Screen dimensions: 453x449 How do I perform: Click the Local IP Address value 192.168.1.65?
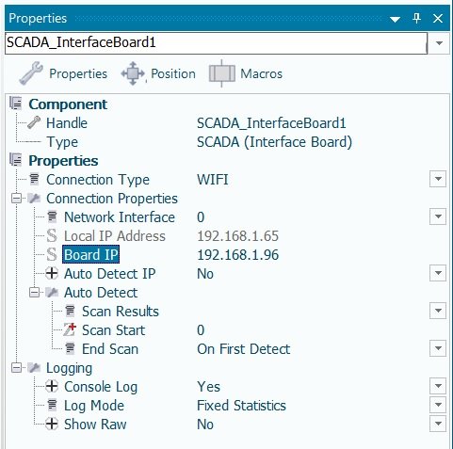(237, 236)
